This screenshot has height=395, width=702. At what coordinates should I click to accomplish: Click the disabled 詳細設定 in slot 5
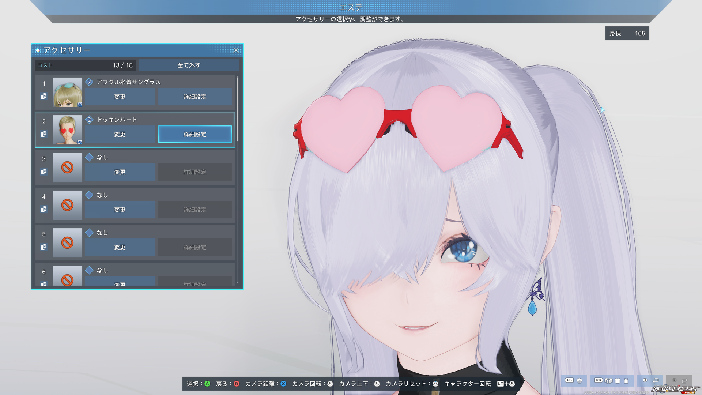[x=195, y=247]
